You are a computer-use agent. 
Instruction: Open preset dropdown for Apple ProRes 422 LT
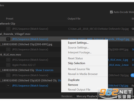pyautogui.click(x=8, y=65)
